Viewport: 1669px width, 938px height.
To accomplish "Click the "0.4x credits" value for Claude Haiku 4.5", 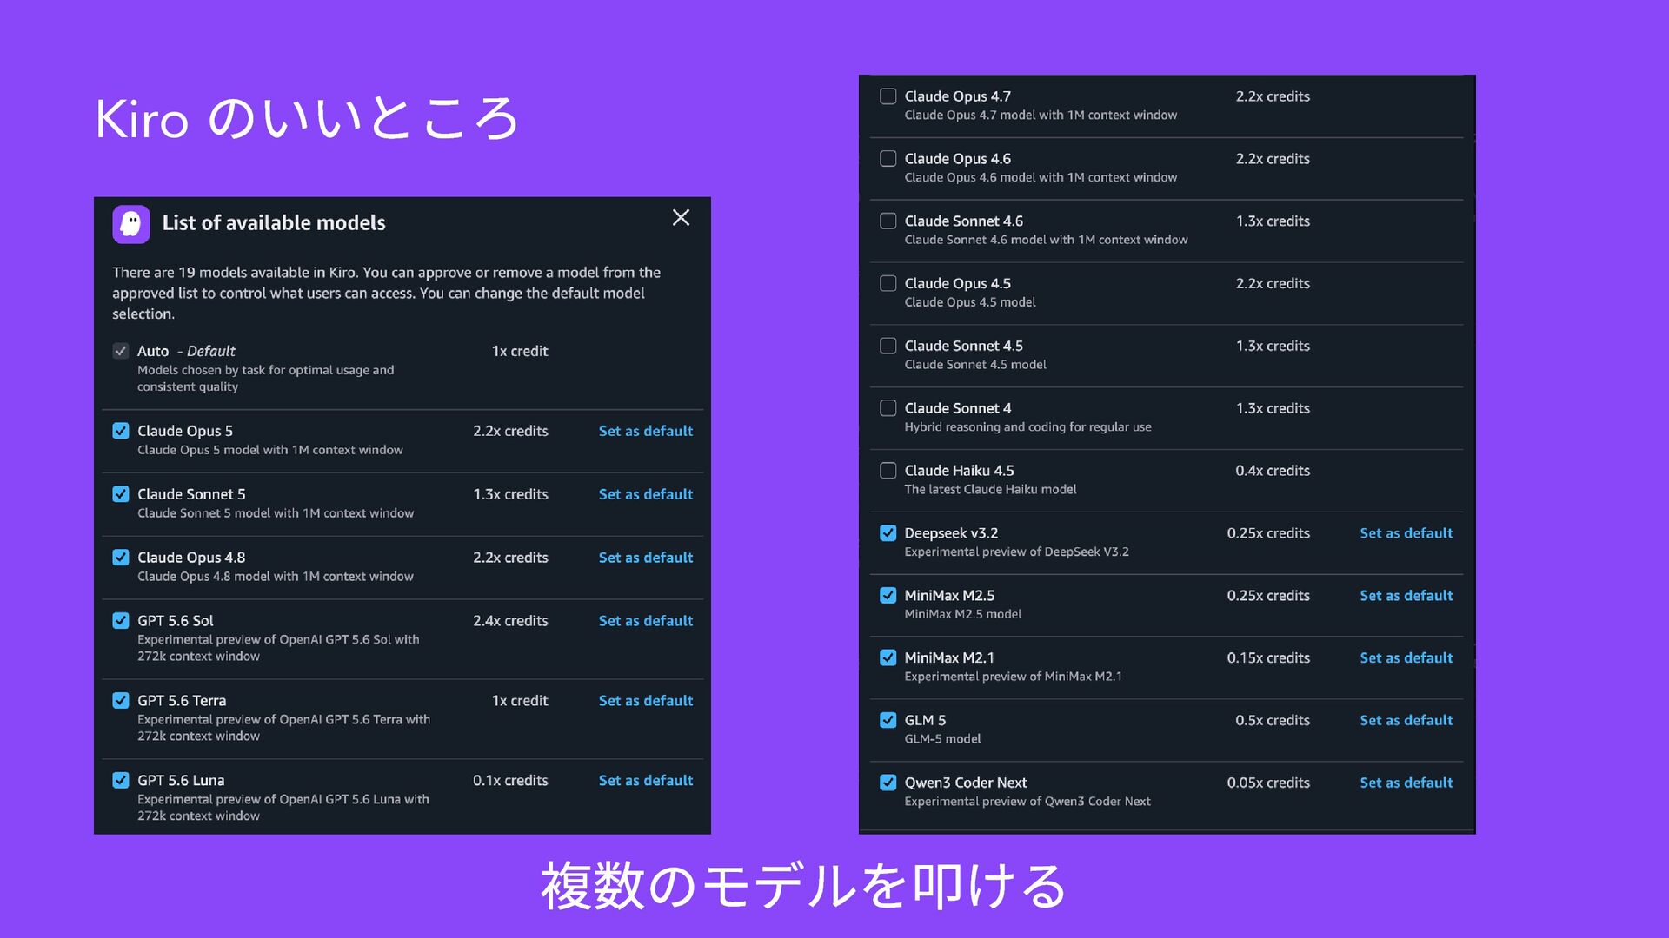I will [1273, 471].
